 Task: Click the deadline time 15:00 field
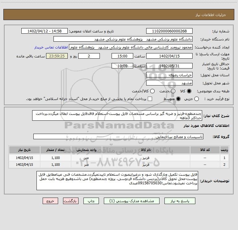[x=122, y=56]
